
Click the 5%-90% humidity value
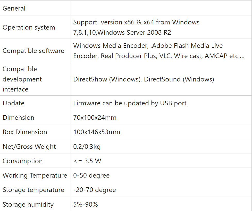click(86, 204)
